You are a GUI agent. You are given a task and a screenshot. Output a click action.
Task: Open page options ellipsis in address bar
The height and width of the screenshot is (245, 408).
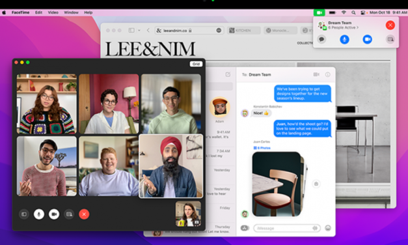click(x=219, y=31)
